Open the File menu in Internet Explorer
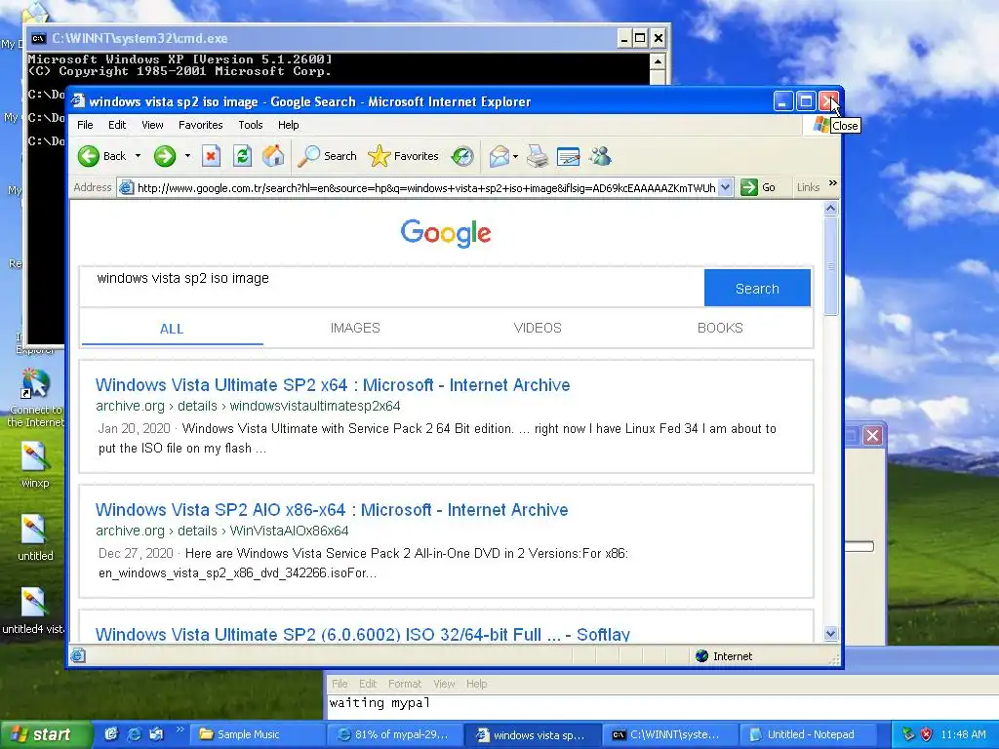The width and height of the screenshot is (999, 749). pyautogui.click(x=85, y=125)
